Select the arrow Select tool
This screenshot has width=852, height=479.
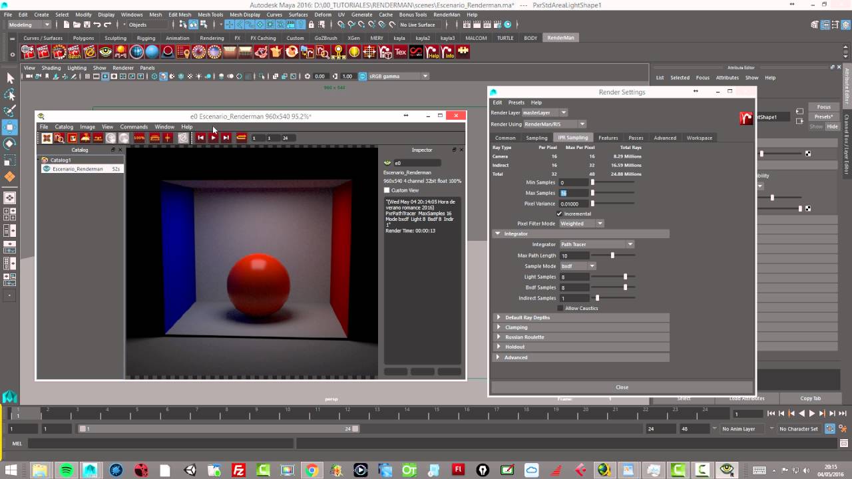pyautogui.click(x=10, y=79)
